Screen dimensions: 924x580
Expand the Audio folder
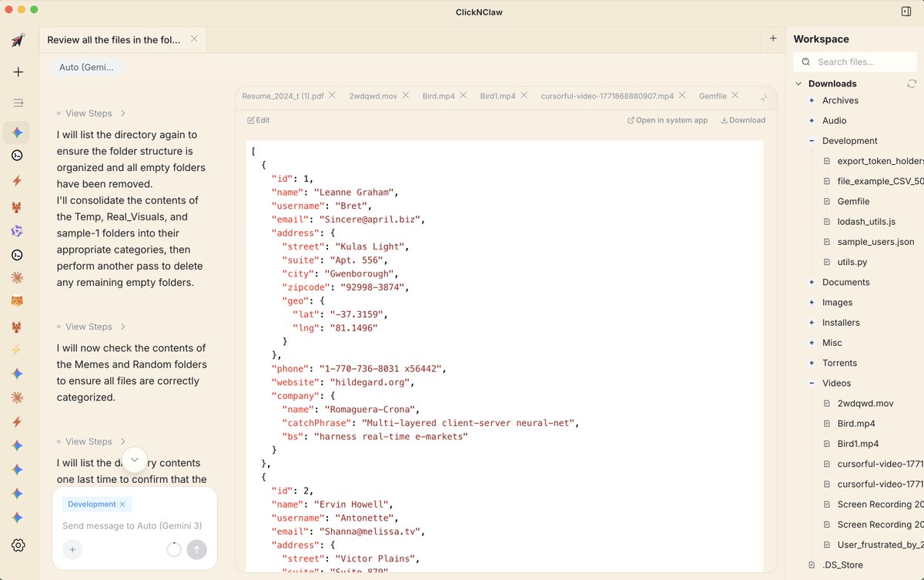(812, 120)
